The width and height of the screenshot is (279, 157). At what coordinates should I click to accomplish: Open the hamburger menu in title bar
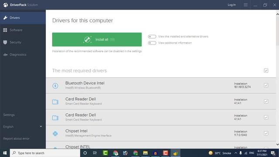pyautogui.click(x=245, y=5)
